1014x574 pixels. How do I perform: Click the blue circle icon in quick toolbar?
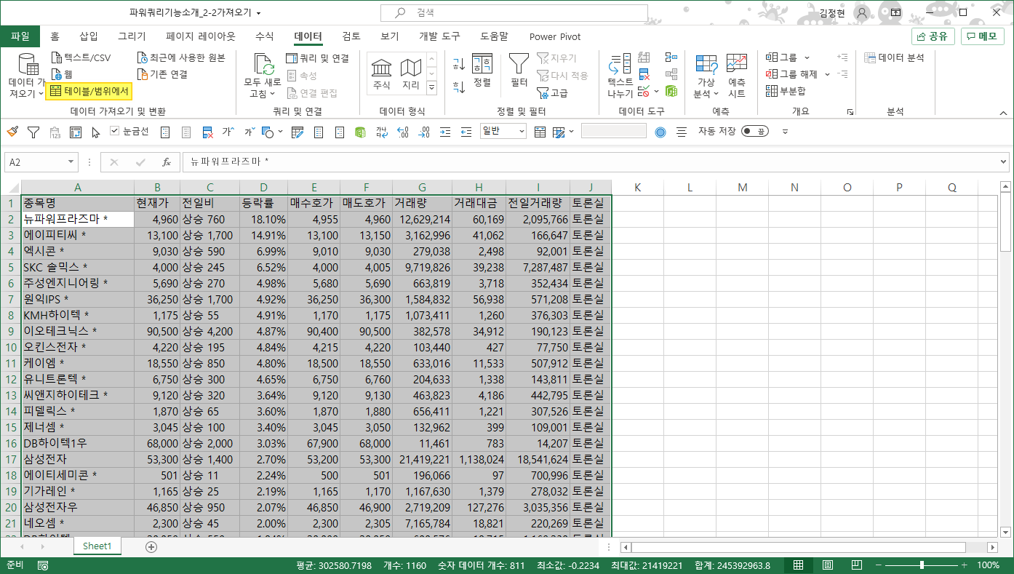click(660, 132)
